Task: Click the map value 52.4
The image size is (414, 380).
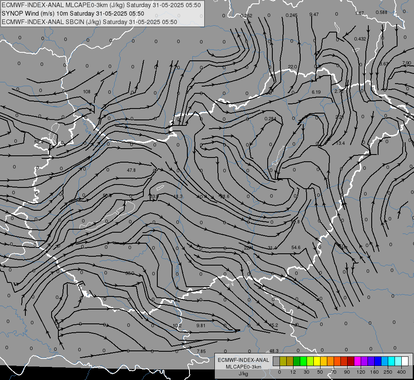Action: (38, 142)
